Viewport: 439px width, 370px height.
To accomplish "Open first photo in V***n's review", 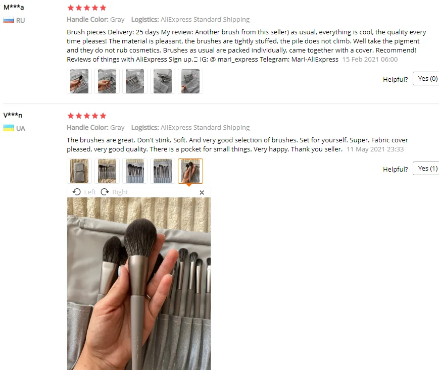I will (x=79, y=171).
